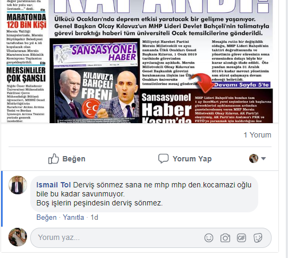Click the small profile picture in the action bar

coord(253,159)
